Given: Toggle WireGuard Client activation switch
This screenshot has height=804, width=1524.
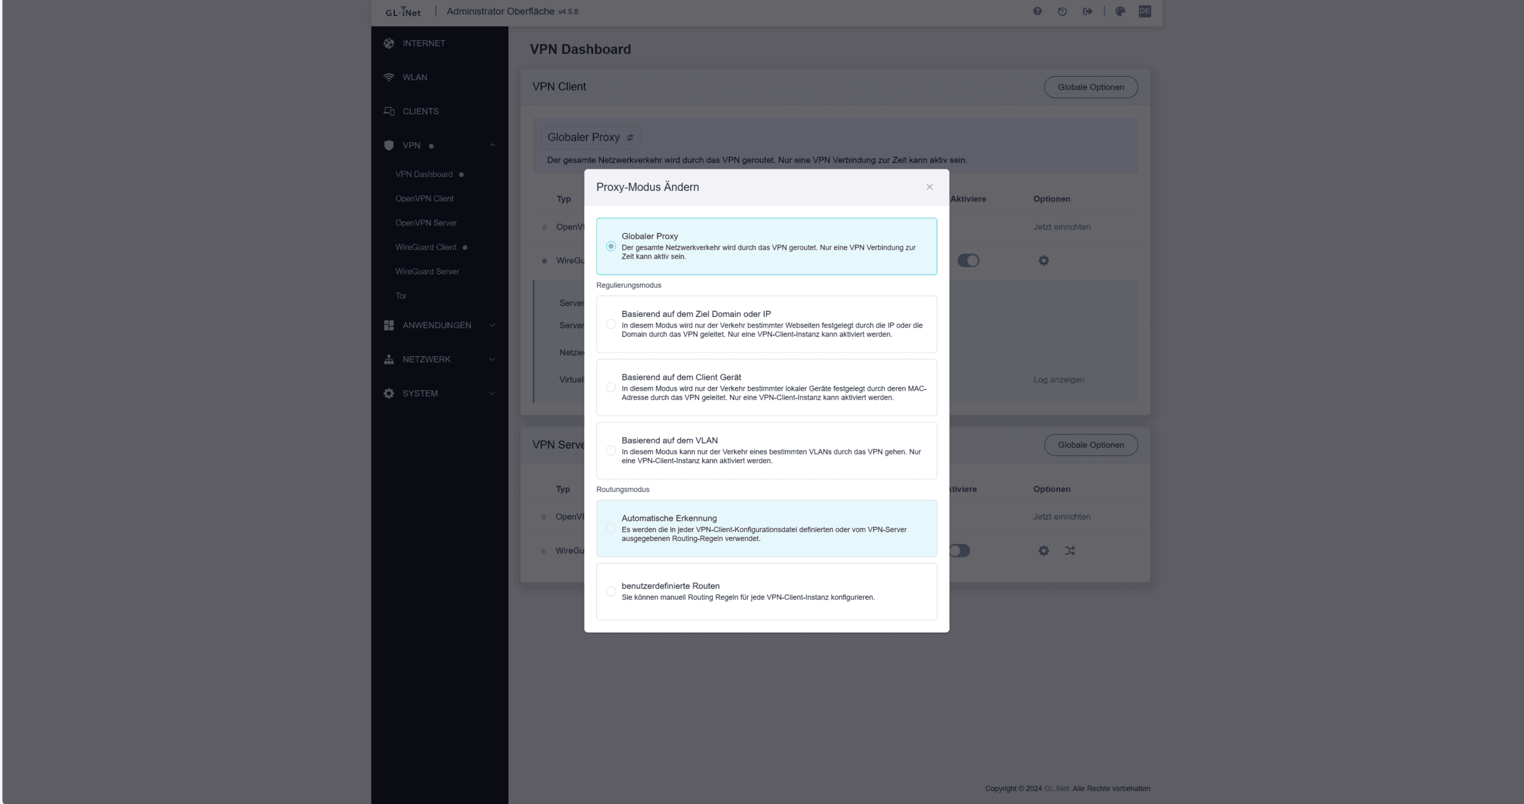Looking at the screenshot, I should [967, 260].
